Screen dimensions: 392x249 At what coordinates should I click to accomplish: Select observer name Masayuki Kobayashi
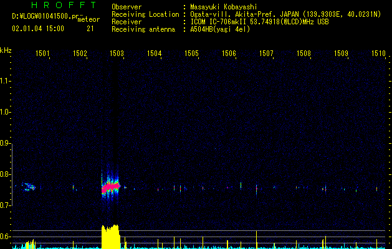point(224,7)
